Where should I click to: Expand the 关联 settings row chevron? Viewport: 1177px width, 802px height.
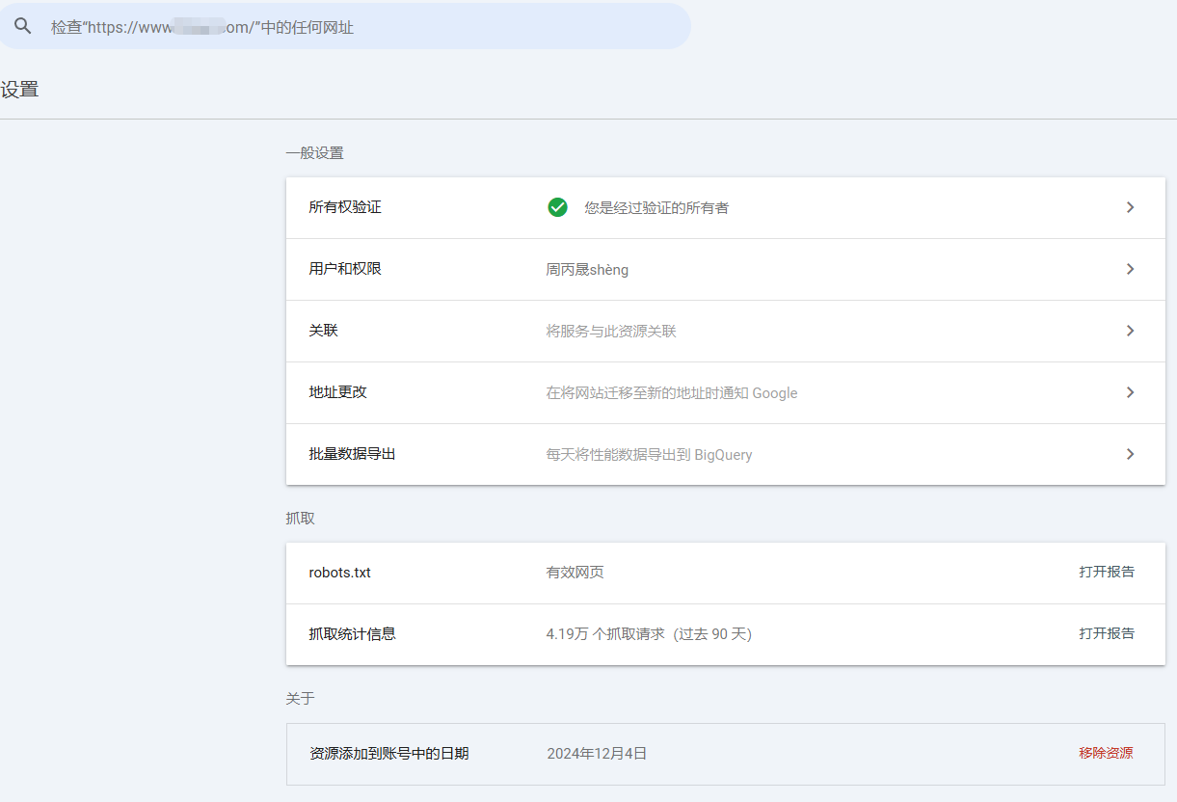click(1130, 331)
